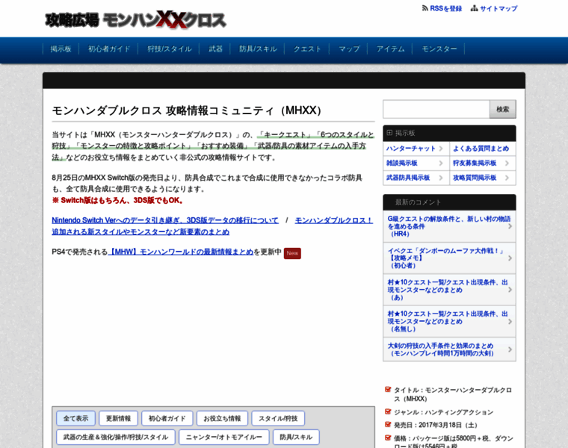568x448 pixels.
Task: Click chevron on イベクエ ダンボー comment row
Action: [x=510, y=258]
